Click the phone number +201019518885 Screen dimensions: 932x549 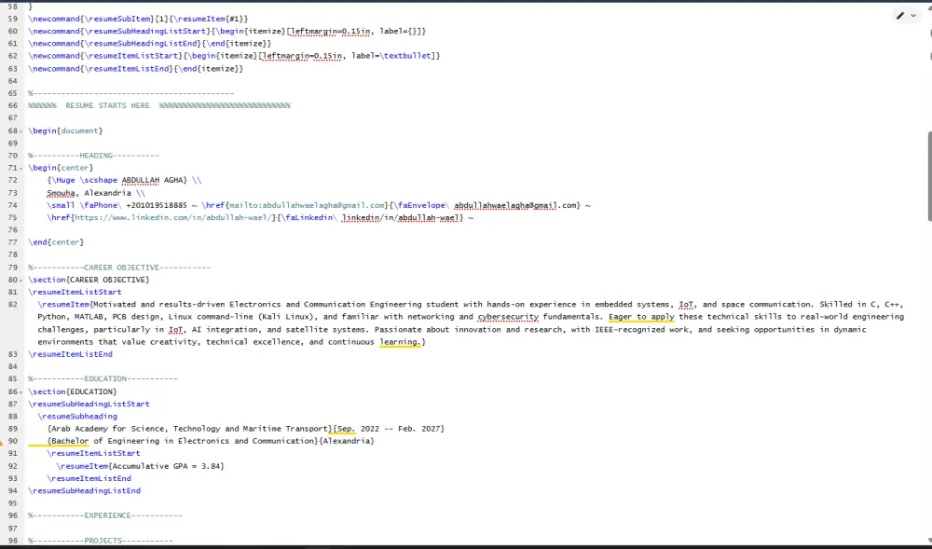157,206
